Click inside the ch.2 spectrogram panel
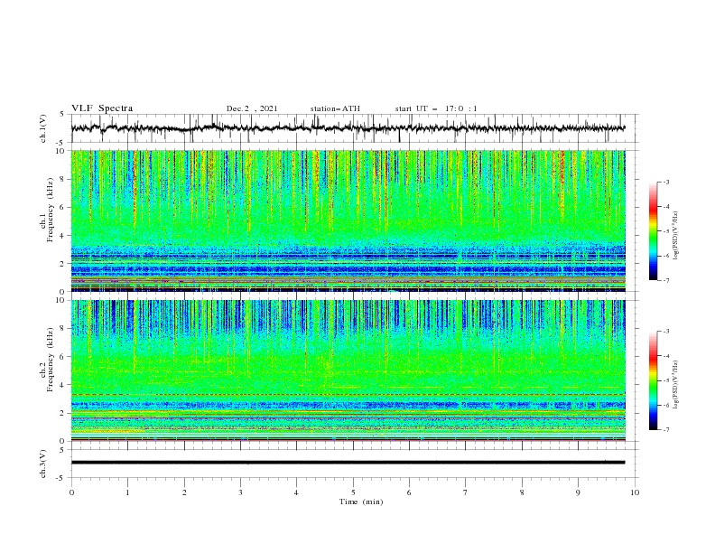 click(348, 370)
